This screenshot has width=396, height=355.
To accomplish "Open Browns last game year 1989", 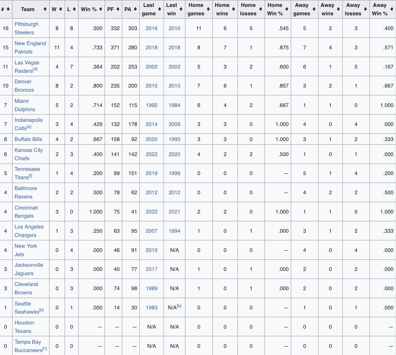I will [151, 288].
